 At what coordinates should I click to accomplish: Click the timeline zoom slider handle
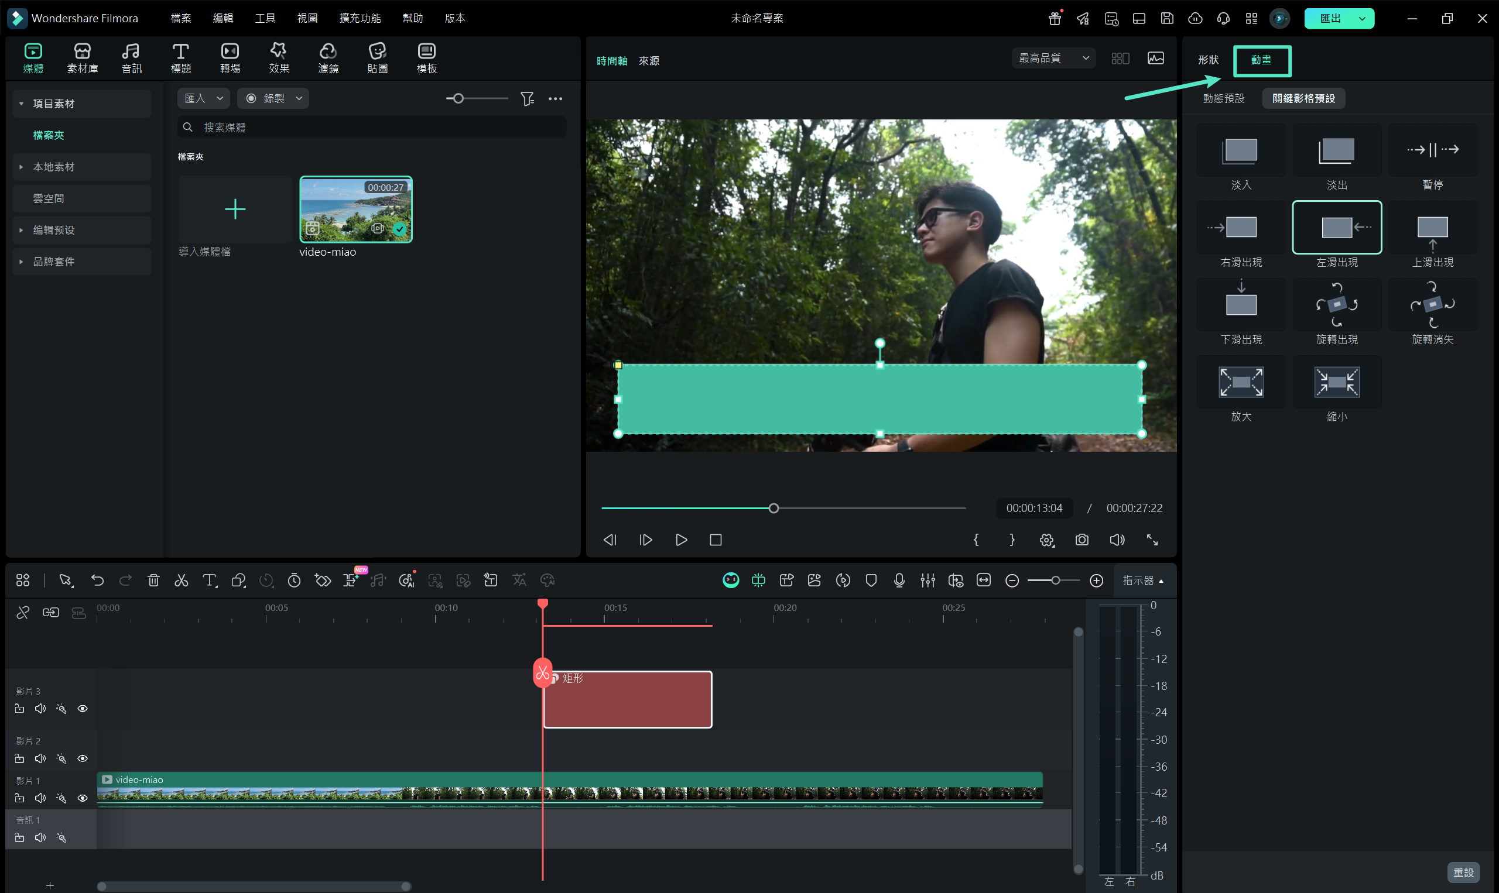click(1055, 580)
